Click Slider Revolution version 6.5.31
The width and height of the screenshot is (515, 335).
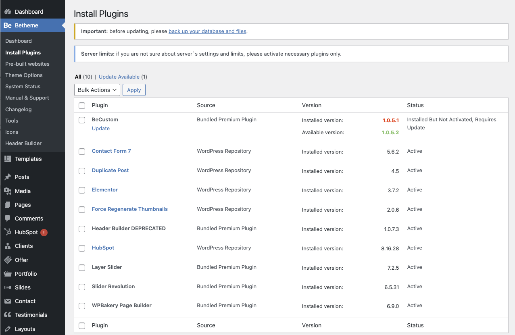(392, 287)
